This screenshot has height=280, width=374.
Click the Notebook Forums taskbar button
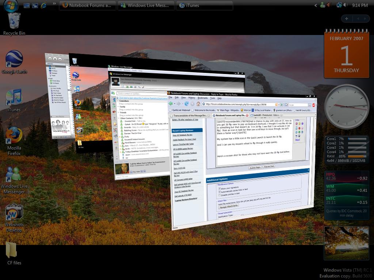[88, 5]
